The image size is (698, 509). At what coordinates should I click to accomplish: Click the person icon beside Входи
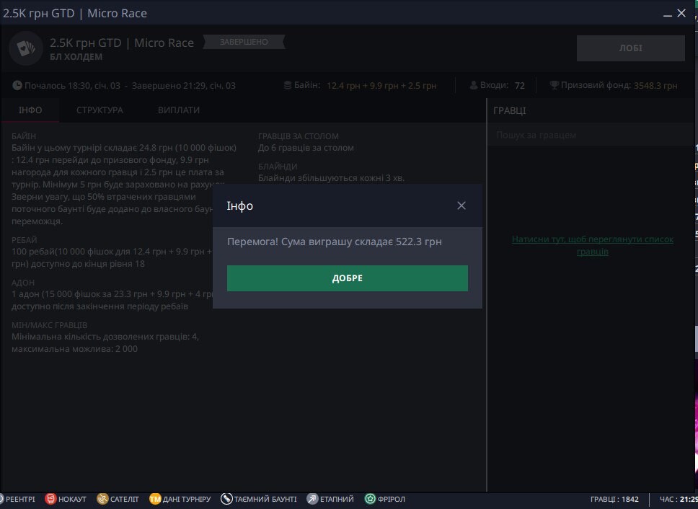(474, 85)
